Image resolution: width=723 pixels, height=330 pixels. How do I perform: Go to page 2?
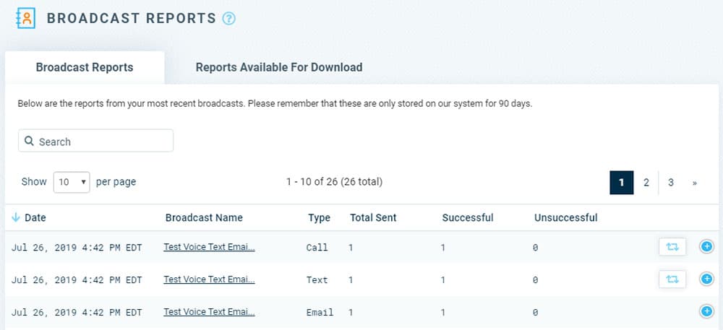(x=646, y=183)
